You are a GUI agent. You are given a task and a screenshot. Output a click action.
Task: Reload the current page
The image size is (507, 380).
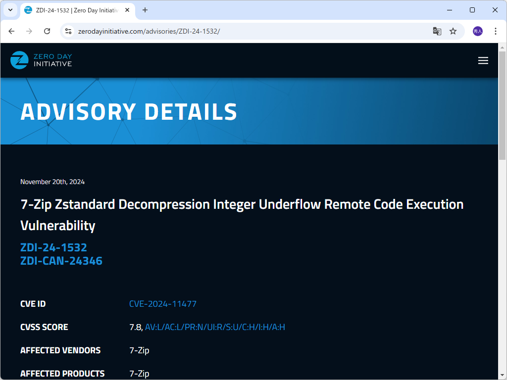[x=47, y=31]
